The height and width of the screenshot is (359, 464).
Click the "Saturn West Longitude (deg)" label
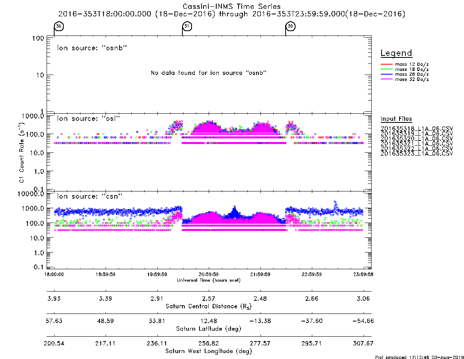[209, 351]
